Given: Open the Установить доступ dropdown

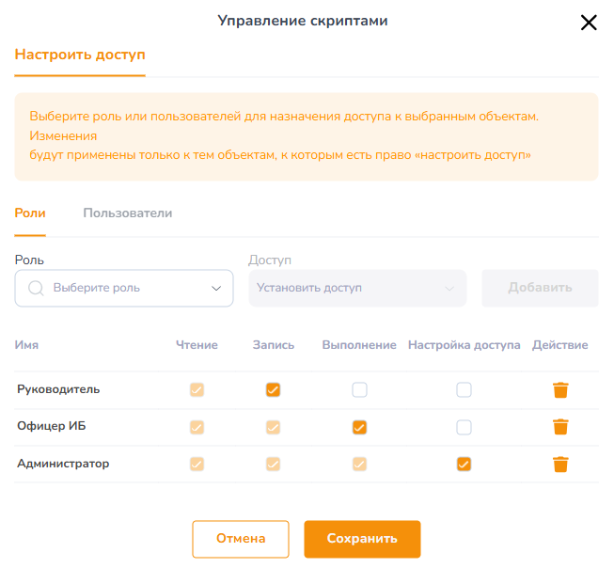Looking at the screenshot, I should tap(357, 288).
